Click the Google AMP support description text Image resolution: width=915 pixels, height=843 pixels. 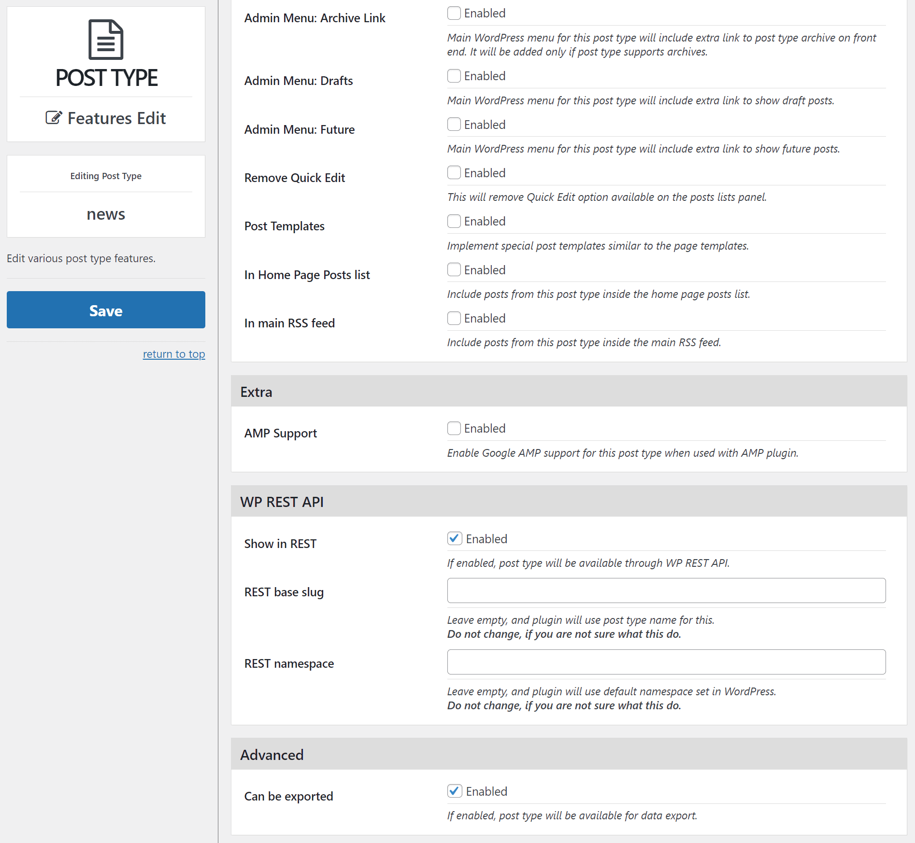623,453
